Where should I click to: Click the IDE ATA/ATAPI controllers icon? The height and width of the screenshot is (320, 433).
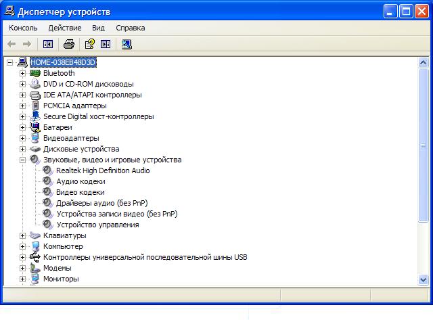(x=35, y=95)
